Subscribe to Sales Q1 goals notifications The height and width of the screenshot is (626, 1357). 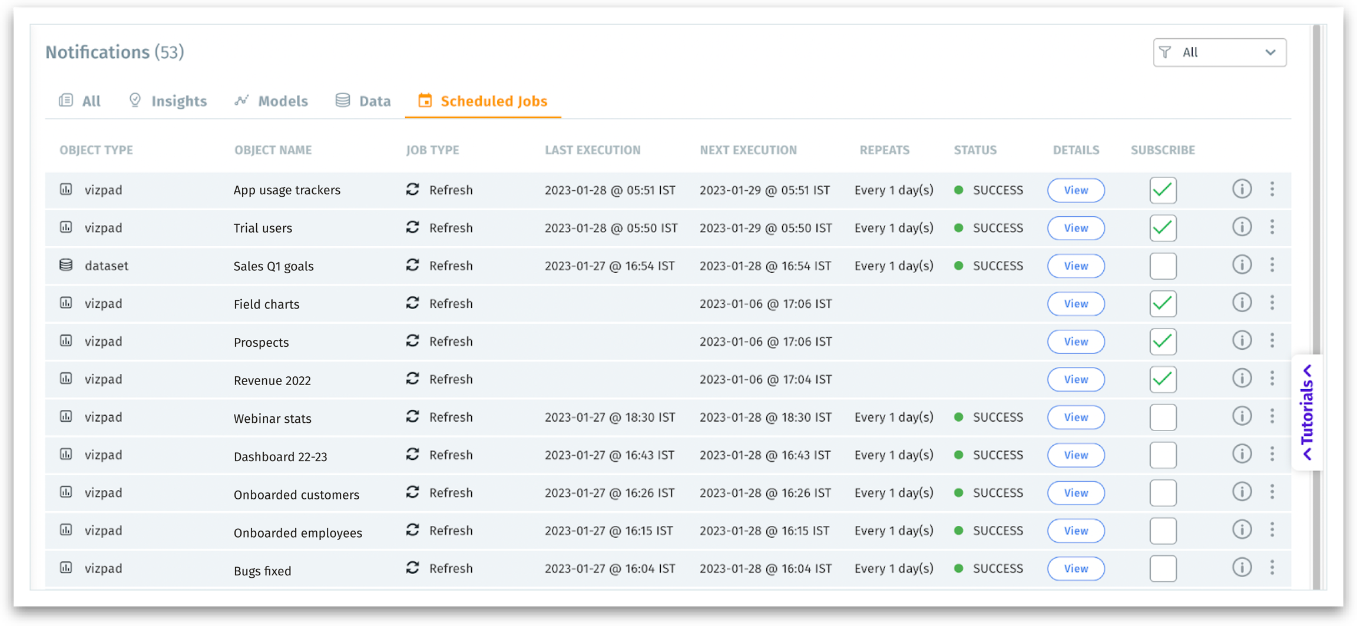(x=1163, y=266)
